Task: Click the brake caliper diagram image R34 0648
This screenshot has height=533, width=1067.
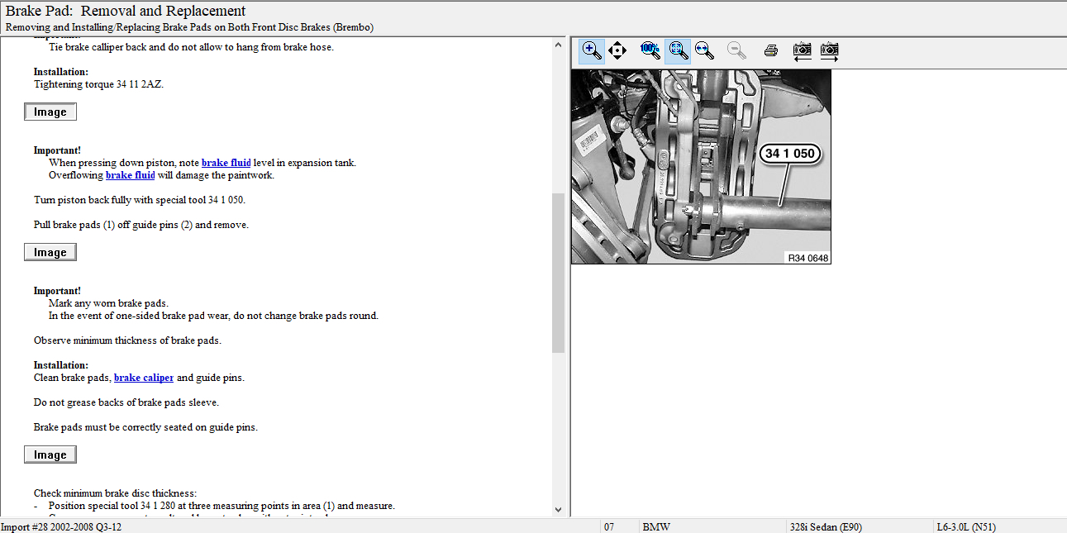Action: pos(701,167)
